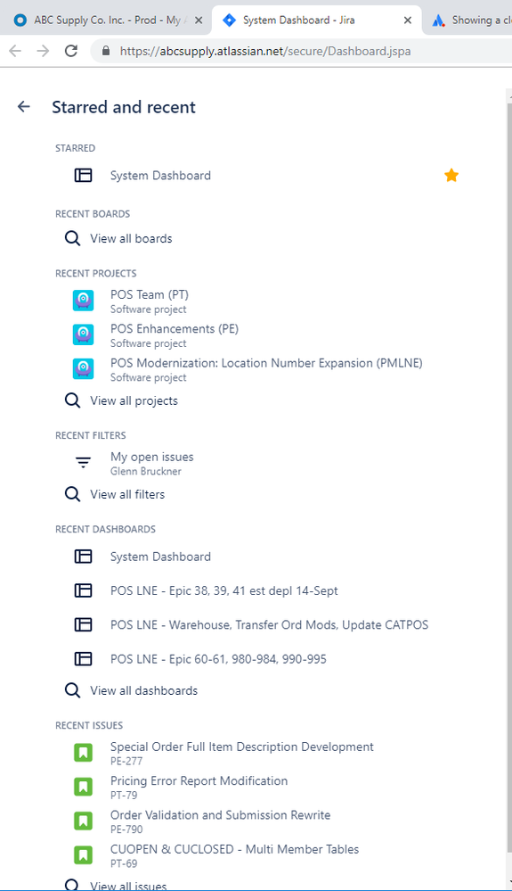Click the POS Enhancements (PE) project avatar

coord(84,334)
